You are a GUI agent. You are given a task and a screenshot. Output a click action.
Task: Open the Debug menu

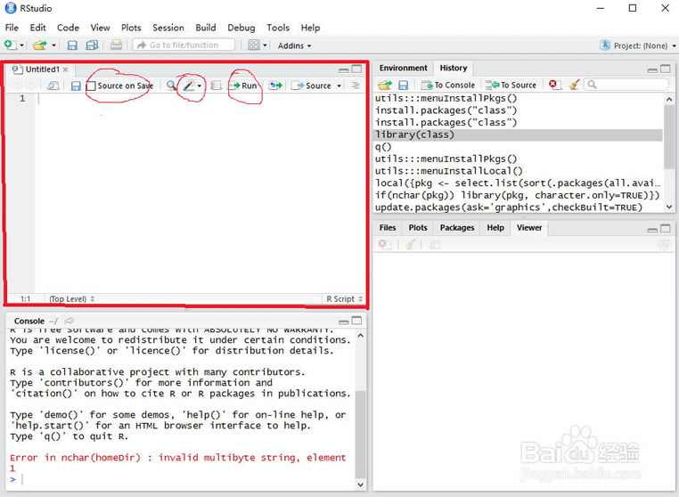(241, 28)
